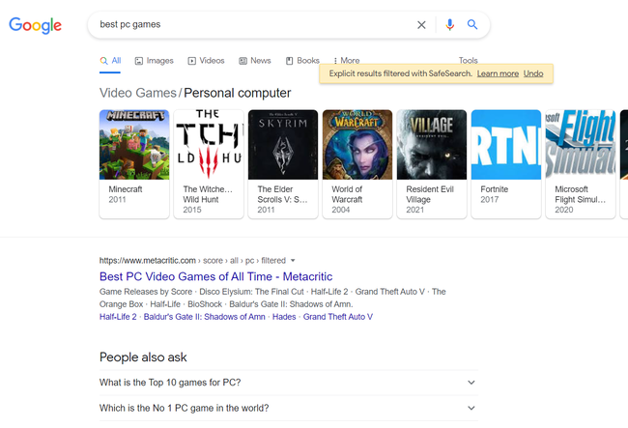628x428 pixels.
Task: Open Resident Evil Village cover
Action: click(432, 145)
